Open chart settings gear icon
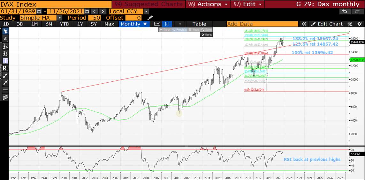The height and width of the screenshot is (180, 365). point(360,24)
